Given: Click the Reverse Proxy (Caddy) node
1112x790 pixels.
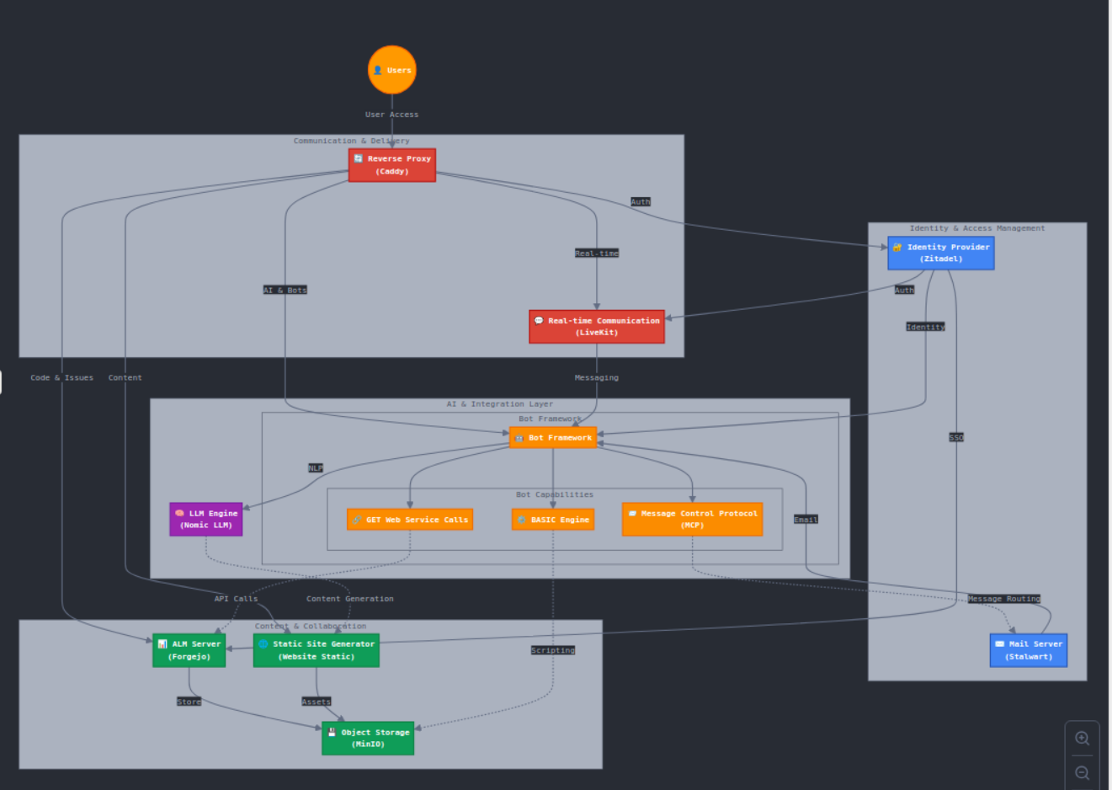Looking at the screenshot, I should [392, 165].
